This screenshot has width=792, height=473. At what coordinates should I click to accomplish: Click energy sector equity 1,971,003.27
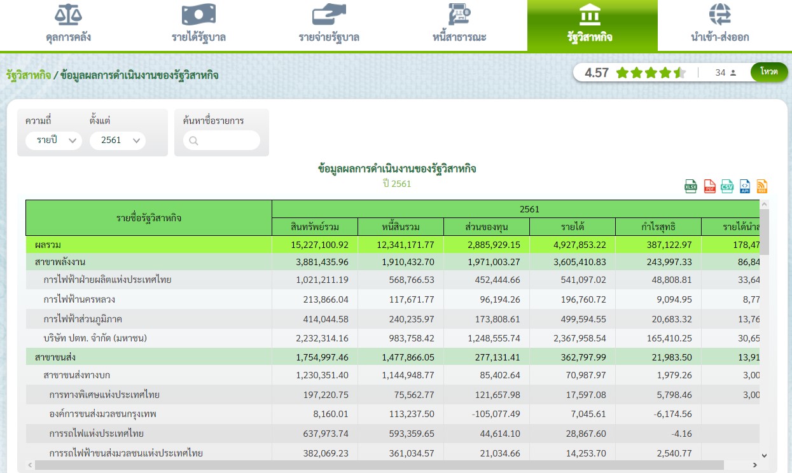pos(494,261)
